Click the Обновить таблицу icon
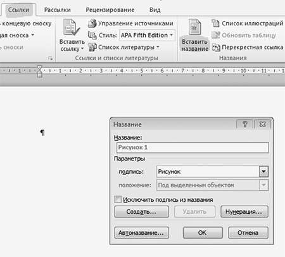 (x=215, y=35)
